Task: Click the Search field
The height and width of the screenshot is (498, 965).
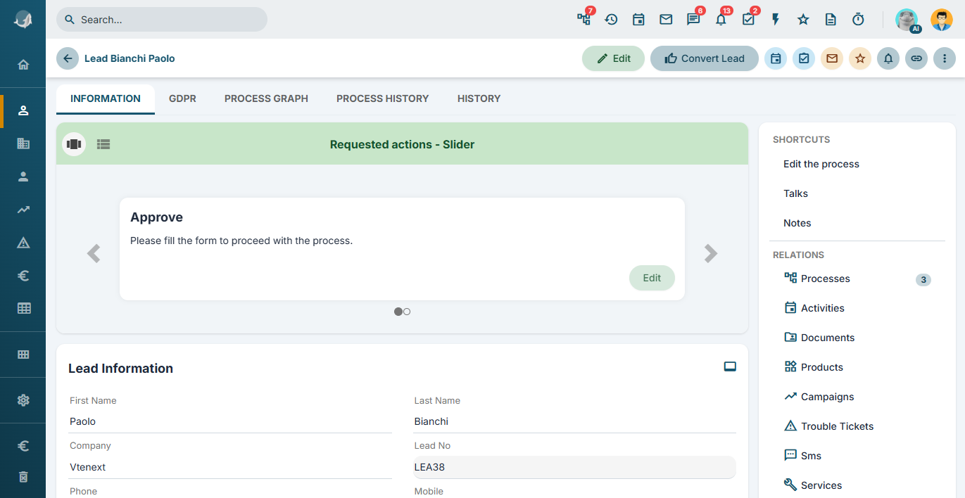Action: tap(162, 20)
